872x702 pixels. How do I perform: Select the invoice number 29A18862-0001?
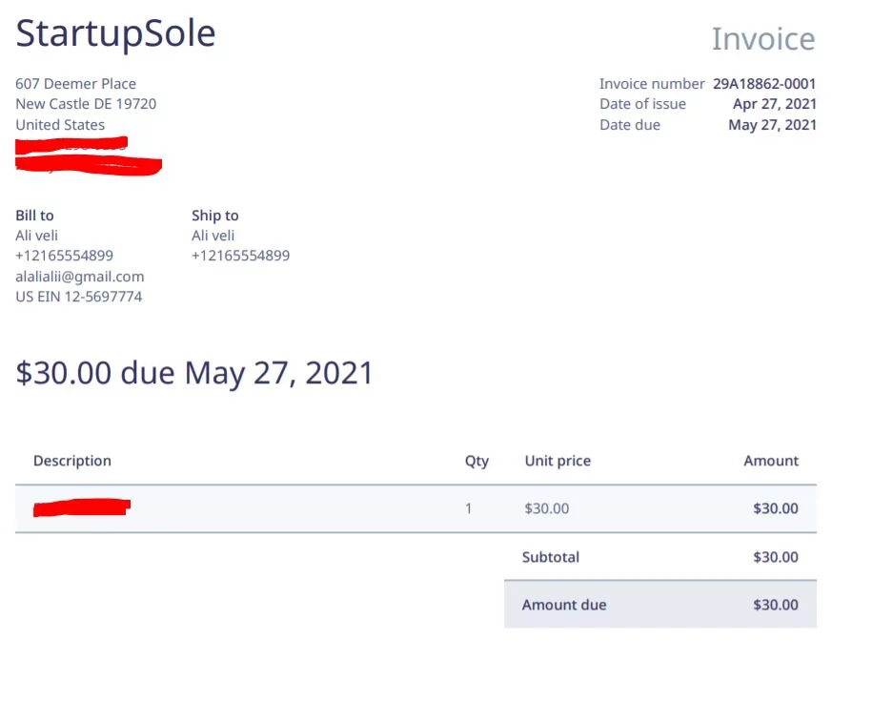pyautogui.click(x=764, y=84)
